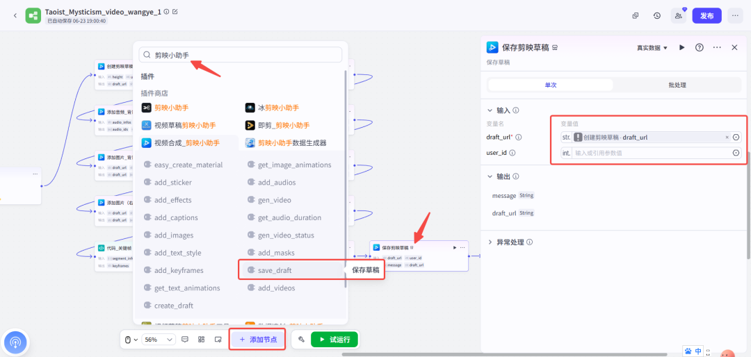Open the 56% zoom level dropdown
751x357 pixels.
coord(159,340)
